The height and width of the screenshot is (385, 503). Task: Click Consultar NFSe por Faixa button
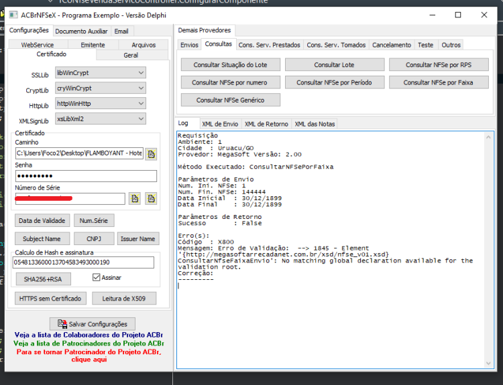pyautogui.click(x=439, y=82)
